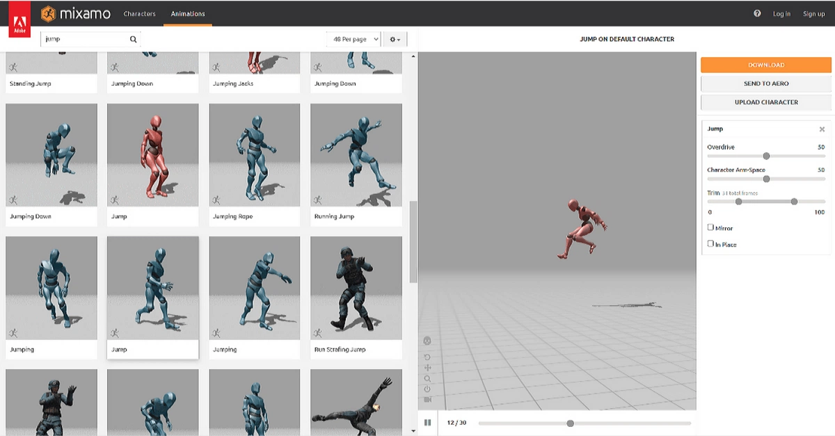Open the Log in link
The height and width of the screenshot is (436, 835).
point(781,14)
